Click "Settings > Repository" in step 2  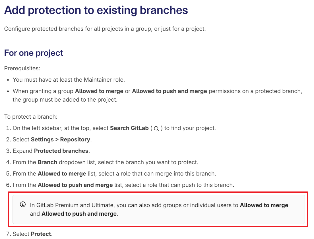(x=60, y=139)
